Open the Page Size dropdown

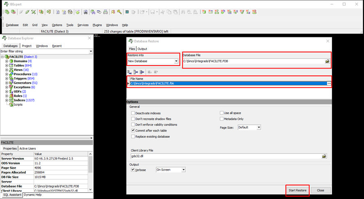click(259, 128)
